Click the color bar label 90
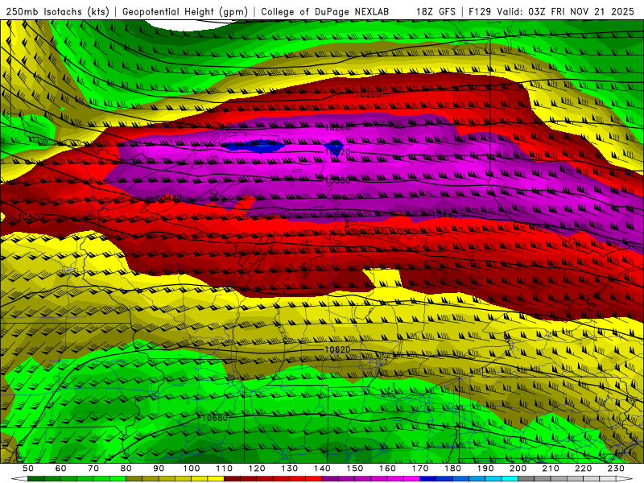Screen dimensions: 644x483 click(x=159, y=469)
